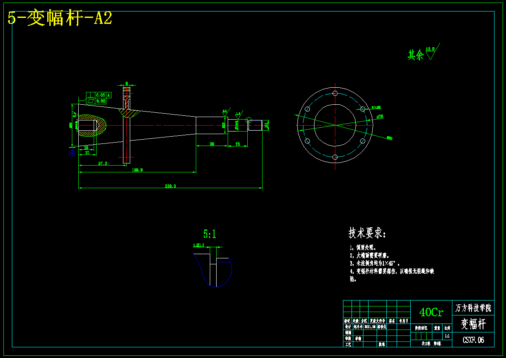Click the "φ16" diameter label
The image size is (506, 358).
pos(380,117)
